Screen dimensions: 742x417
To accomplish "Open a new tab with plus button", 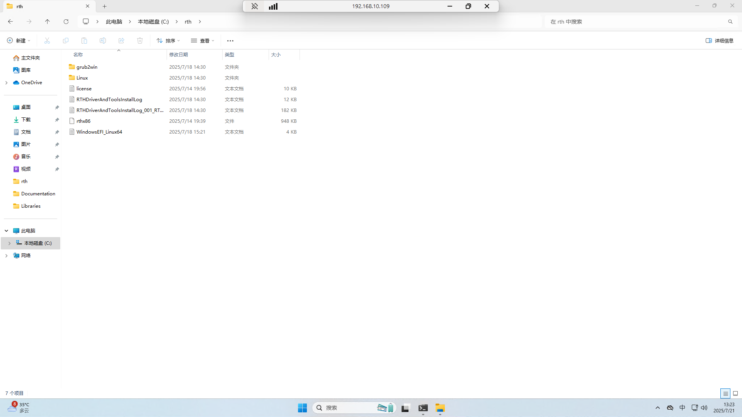I will (x=105, y=6).
